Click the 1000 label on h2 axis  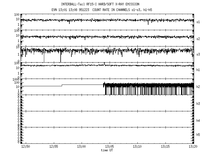[x=16, y=80]
